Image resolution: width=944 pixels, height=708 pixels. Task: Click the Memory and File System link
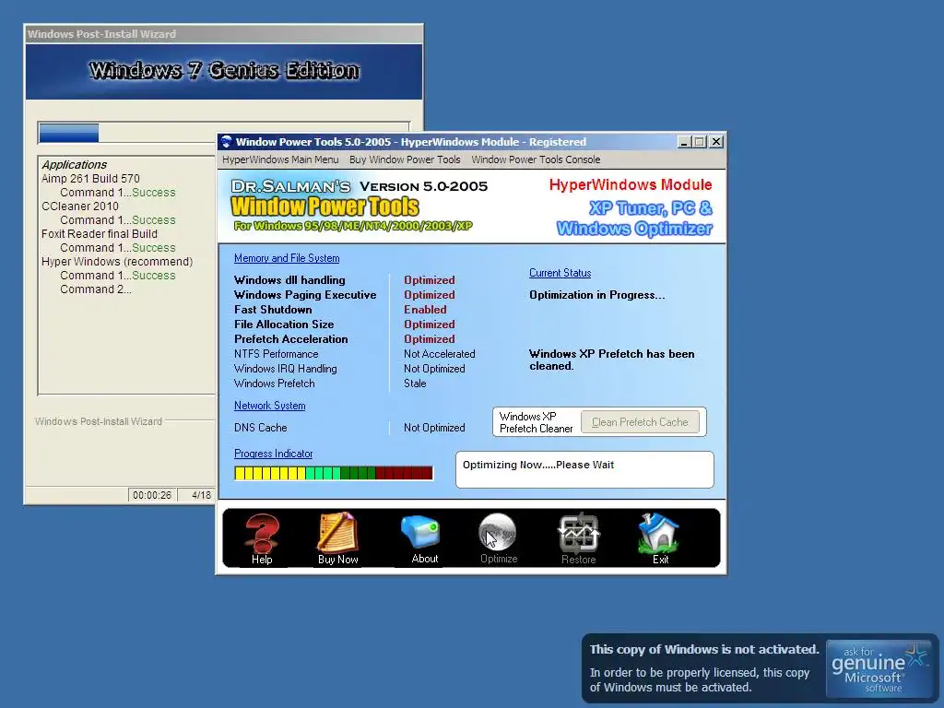point(287,258)
